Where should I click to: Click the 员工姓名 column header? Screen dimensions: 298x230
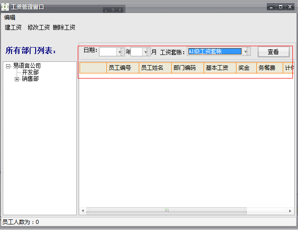pyautogui.click(x=155, y=68)
